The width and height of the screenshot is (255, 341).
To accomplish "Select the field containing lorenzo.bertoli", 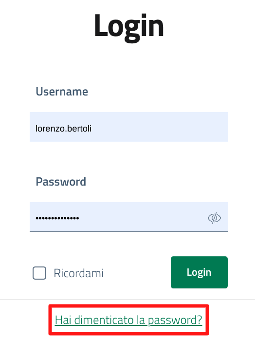I will (128, 127).
